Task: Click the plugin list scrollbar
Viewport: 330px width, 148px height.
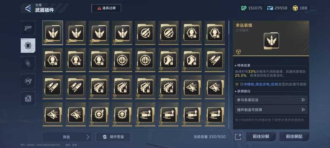Action: click(229, 75)
